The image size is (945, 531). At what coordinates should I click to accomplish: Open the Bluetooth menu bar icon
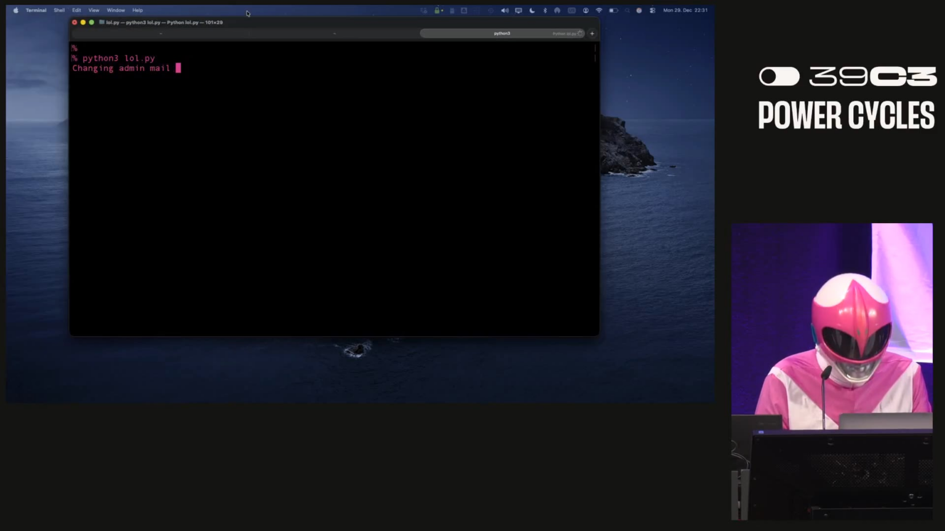click(x=544, y=10)
